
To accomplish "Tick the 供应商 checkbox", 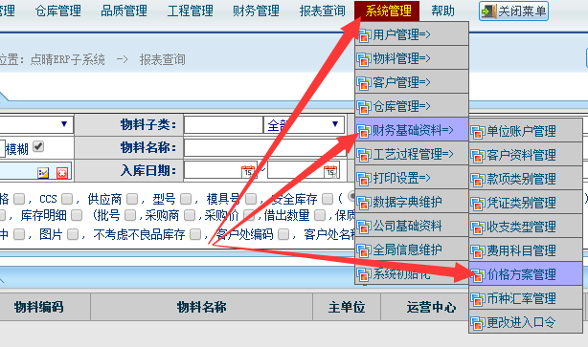I will pyautogui.click(x=131, y=199).
